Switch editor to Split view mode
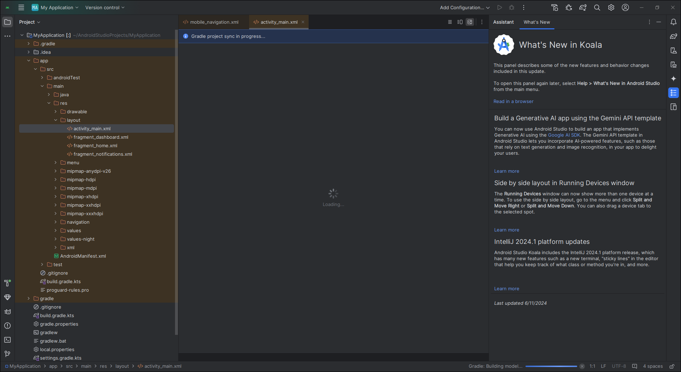The image size is (681, 372). click(x=460, y=22)
